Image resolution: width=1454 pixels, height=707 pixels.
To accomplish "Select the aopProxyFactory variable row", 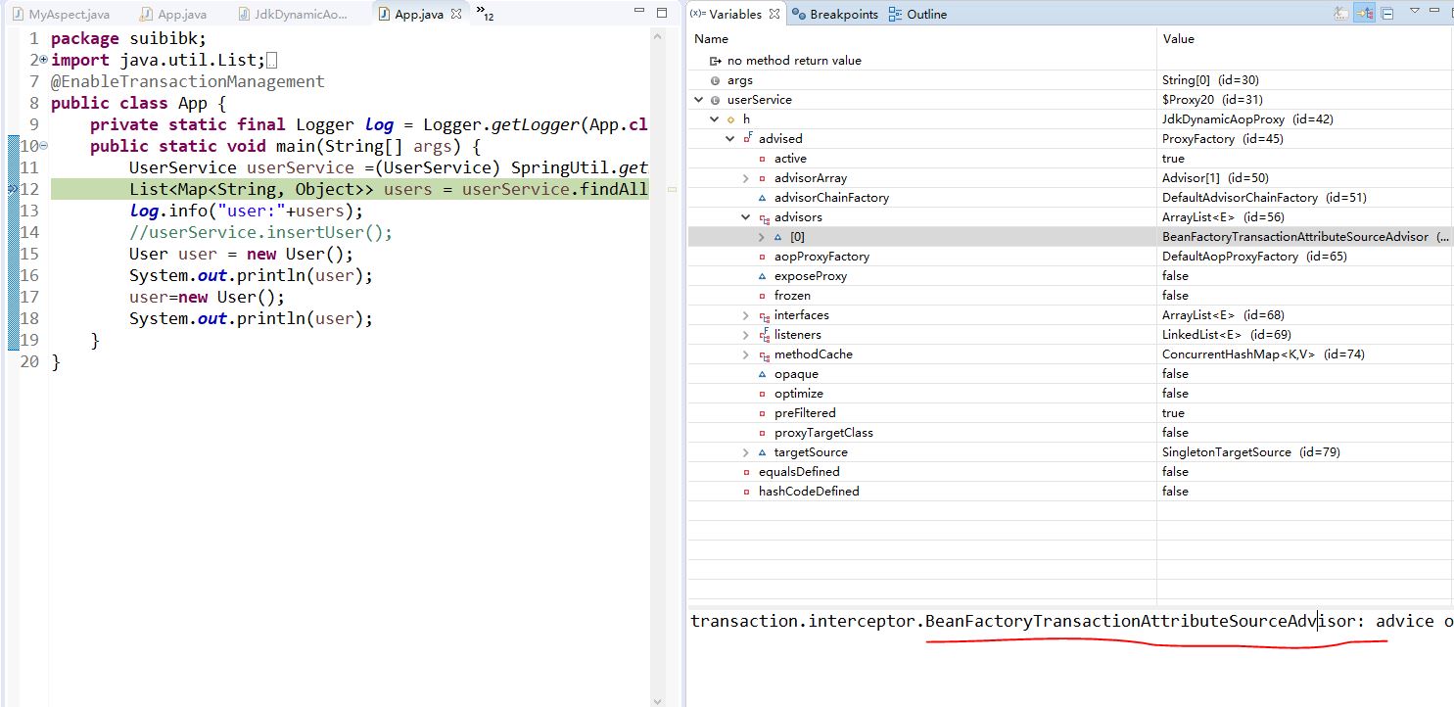I will tap(821, 257).
